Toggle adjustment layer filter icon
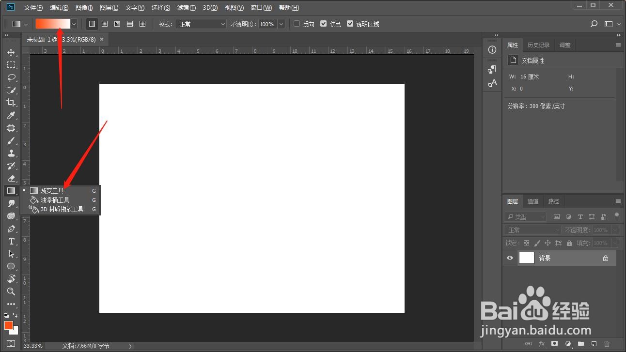Screen dimensions: 626x352 pyautogui.click(x=568, y=216)
